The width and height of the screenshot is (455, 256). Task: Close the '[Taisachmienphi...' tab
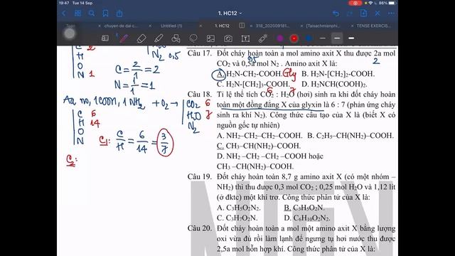(301, 26)
